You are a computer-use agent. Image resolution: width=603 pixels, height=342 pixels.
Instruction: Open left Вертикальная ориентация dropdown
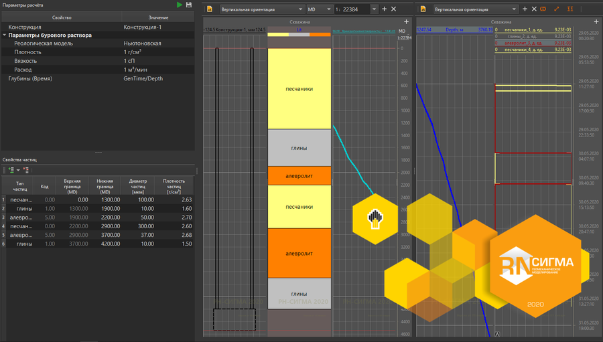pos(261,9)
